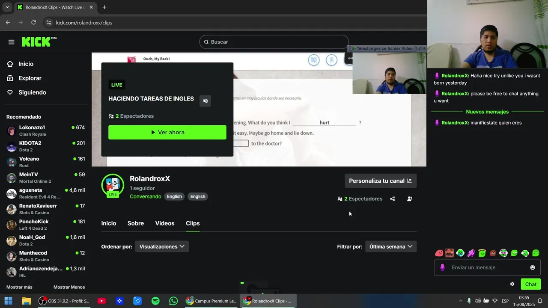Reload the browser page
Viewport: 548px width, 308px height.
click(x=33, y=23)
